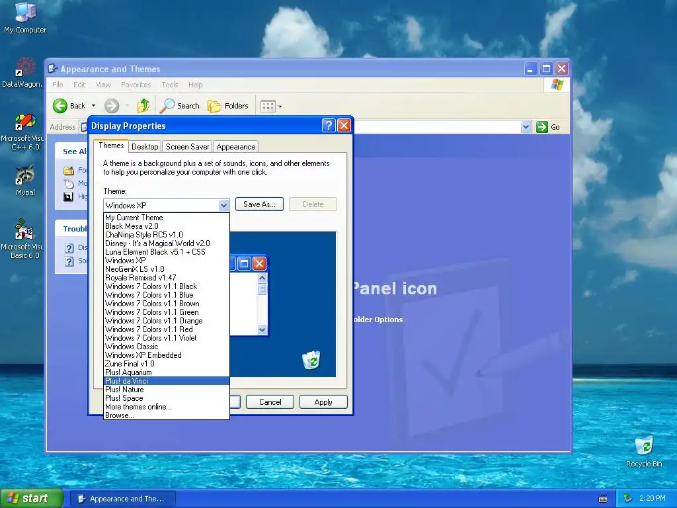
Task: Open the File menu
Action: (58, 85)
